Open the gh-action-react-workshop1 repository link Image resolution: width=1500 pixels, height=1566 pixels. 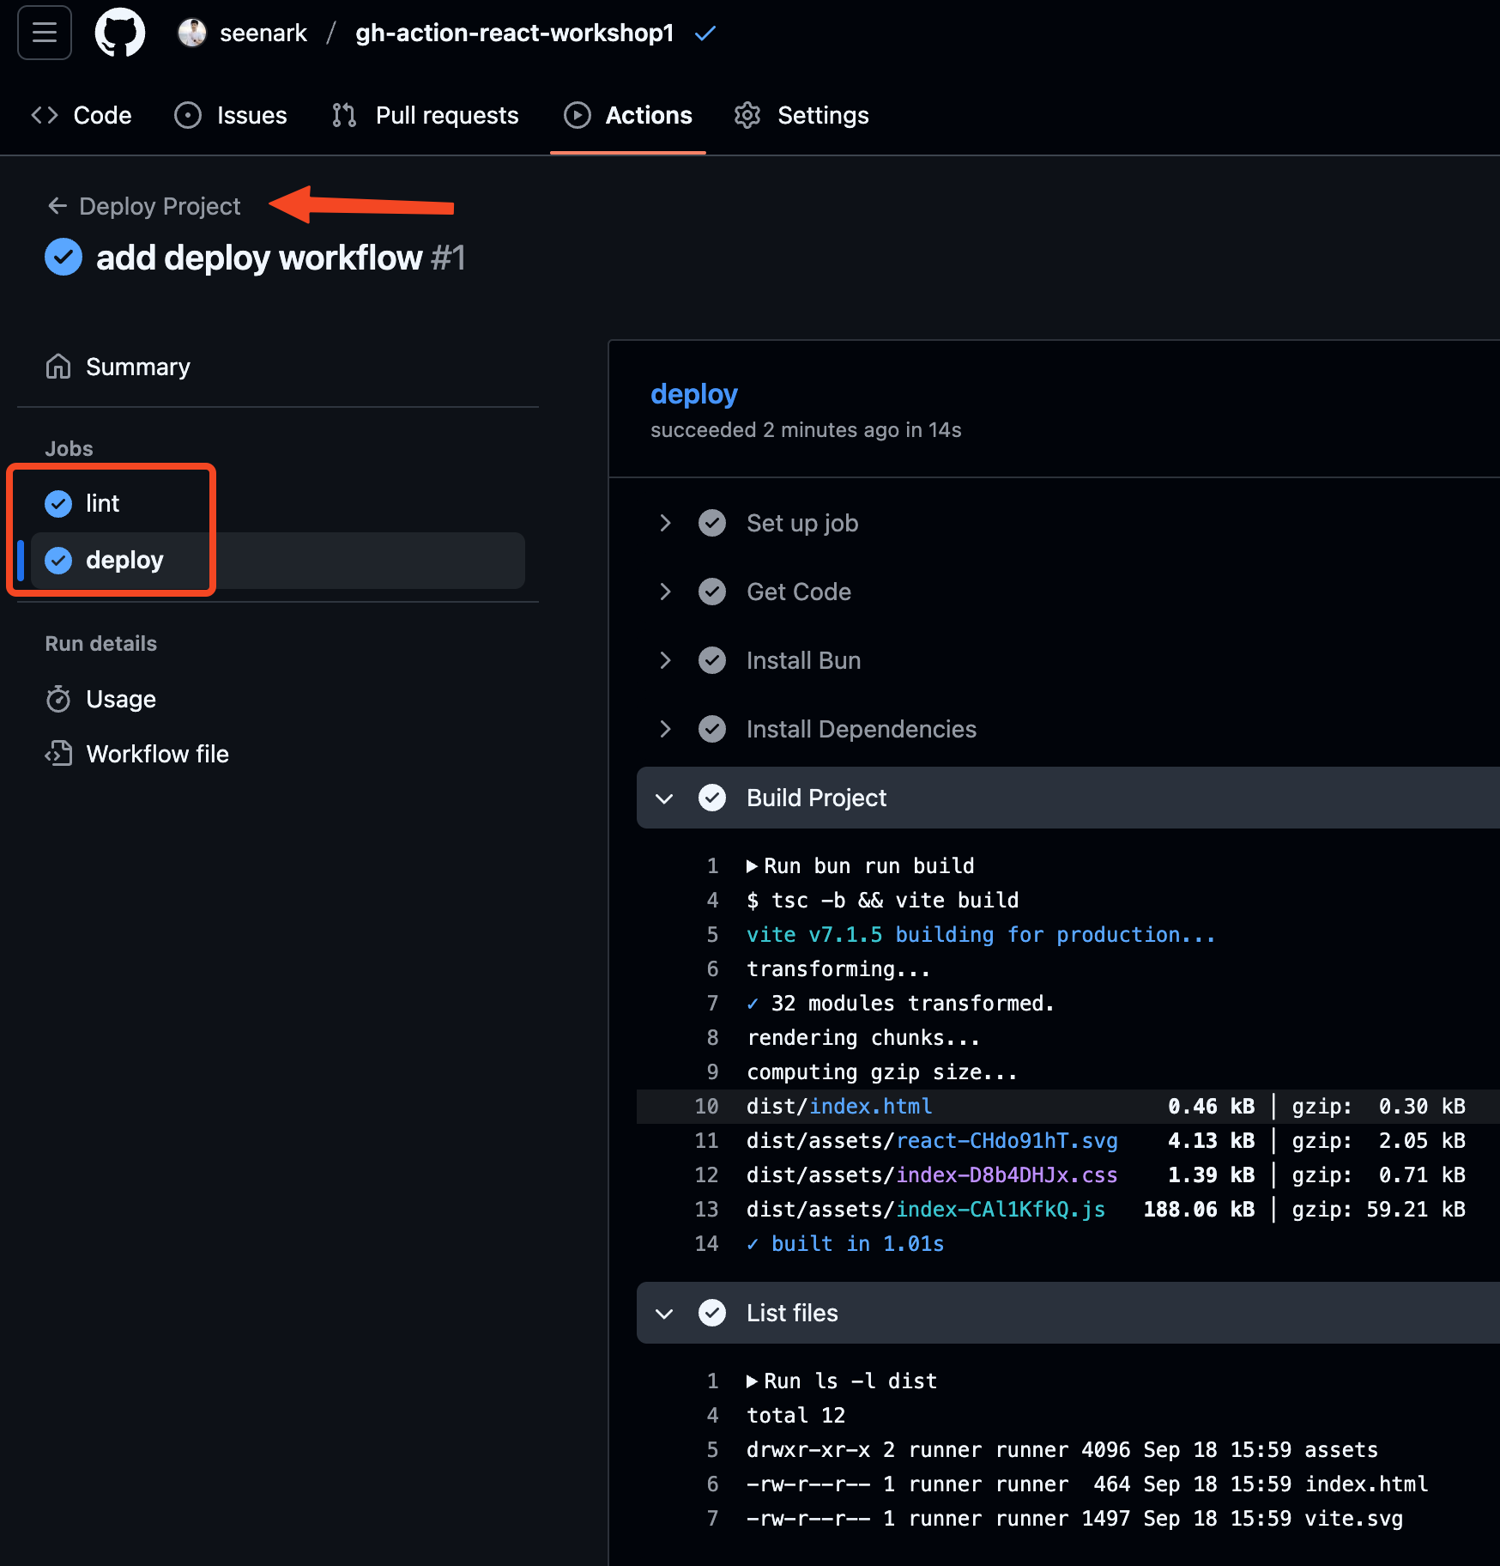click(515, 33)
